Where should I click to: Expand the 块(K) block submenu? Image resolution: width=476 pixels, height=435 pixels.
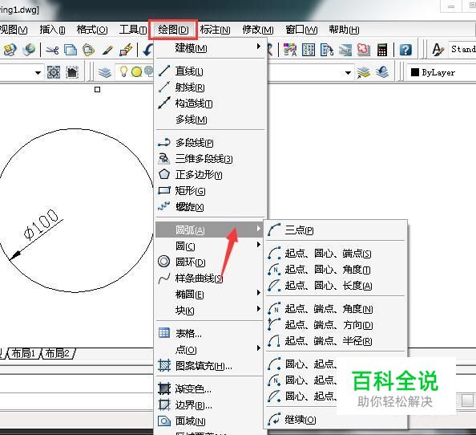(x=210, y=310)
